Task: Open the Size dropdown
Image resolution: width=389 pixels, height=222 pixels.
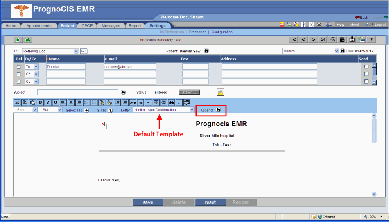Action: coord(50,110)
